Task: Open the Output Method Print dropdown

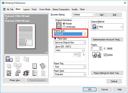Action: click(107, 27)
